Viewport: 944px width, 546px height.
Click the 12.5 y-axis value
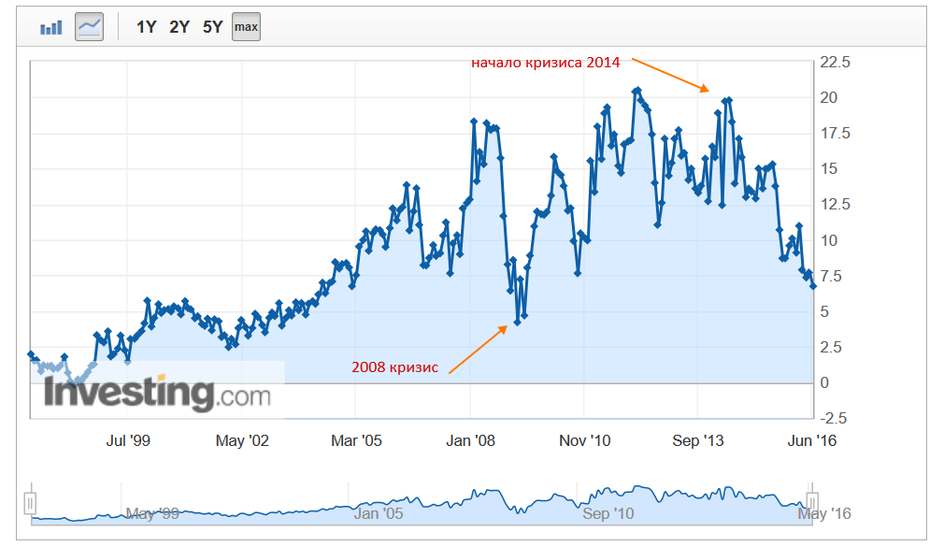click(x=835, y=204)
